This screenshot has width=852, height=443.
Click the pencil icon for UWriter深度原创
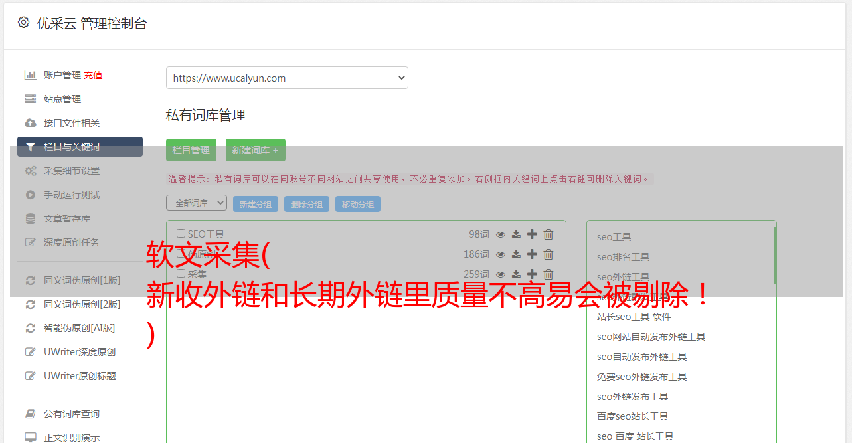point(31,352)
